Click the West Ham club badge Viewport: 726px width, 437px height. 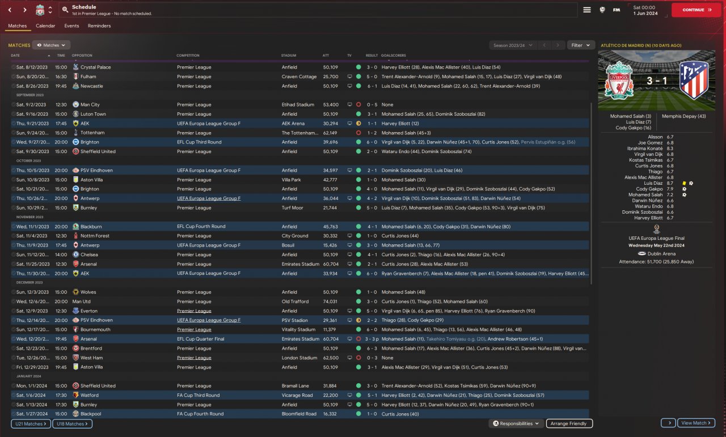[x=76, y=358]
